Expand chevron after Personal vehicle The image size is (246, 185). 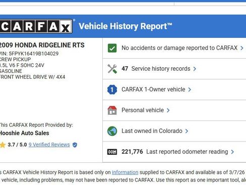point(168,110)
